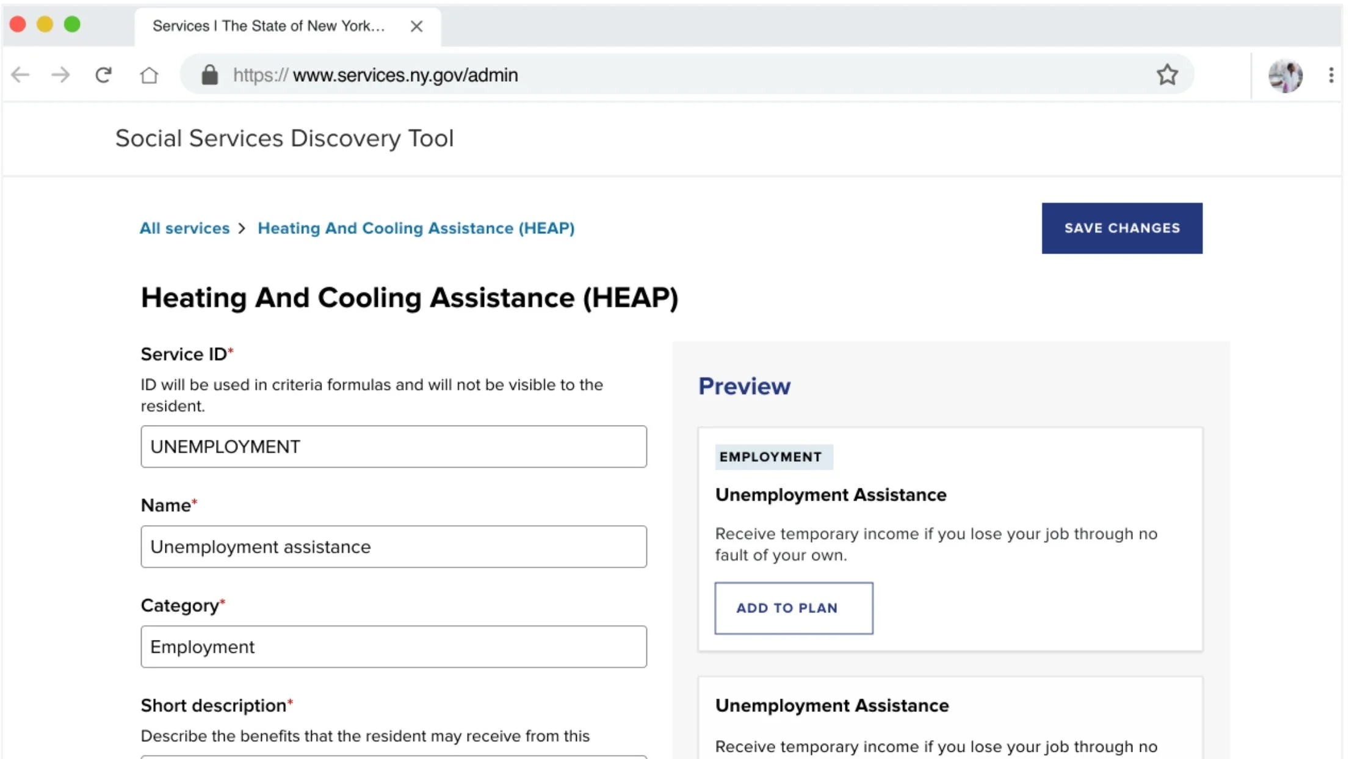This screenshot has width=1349, height=759.
Task: Open the All services breadcrumb link
Action: pyautogui.click(x=184, y=228)
